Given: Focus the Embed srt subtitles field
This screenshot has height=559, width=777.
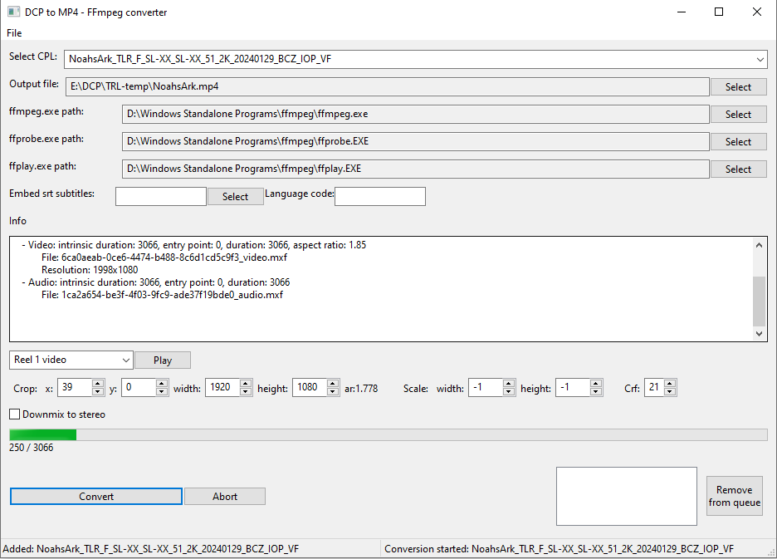Looking at the screenshot, I should click(x=161, y=196).
